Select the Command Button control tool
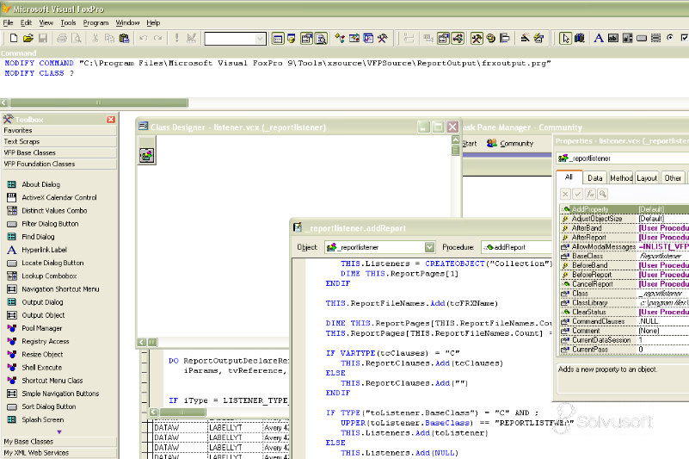 [642, 38]
